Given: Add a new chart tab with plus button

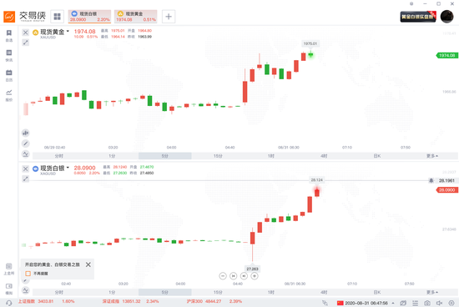Looking at the screenshot, I should pos(169,17).
